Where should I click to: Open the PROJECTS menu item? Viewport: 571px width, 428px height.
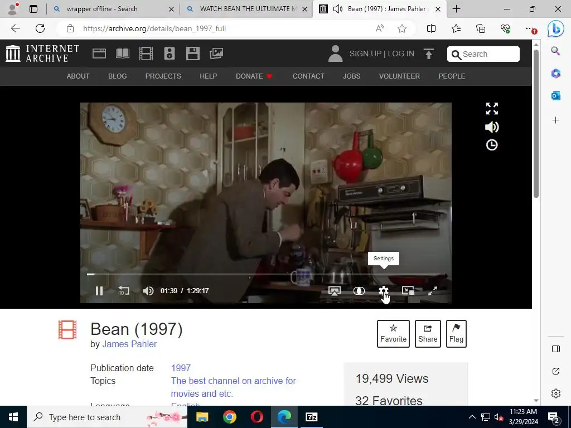(163, 76)
